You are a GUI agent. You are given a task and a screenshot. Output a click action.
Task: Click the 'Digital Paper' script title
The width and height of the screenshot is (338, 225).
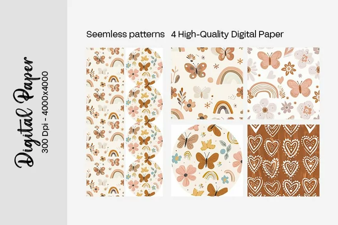click(24, 112)
